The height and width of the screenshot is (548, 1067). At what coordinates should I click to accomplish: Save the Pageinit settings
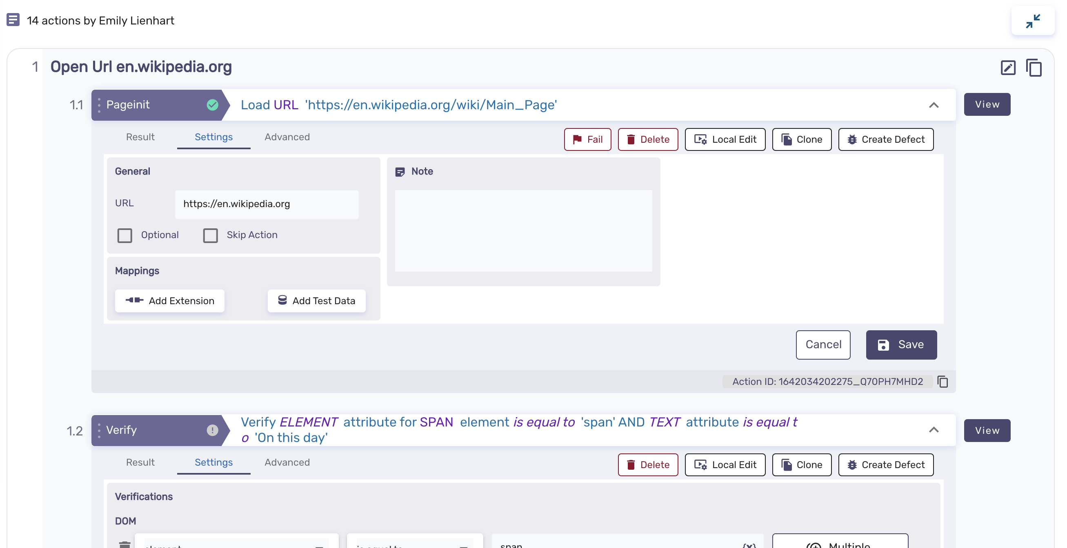click(901, 345)
